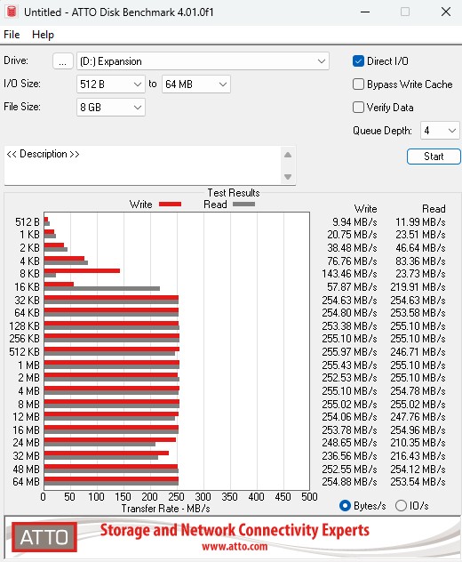The width and height of the screenshot is (462, 562).
Task: Click the Description scroll down arrow
Action: click(288, 177)
